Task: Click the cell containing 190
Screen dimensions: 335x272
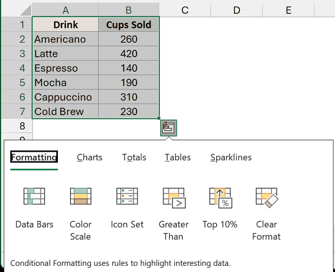Action: [x=128, y=83]
